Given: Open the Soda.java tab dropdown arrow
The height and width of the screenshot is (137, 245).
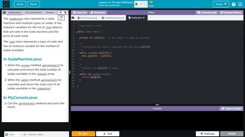Looking at the screenshot, I should [x=144, y=18].
